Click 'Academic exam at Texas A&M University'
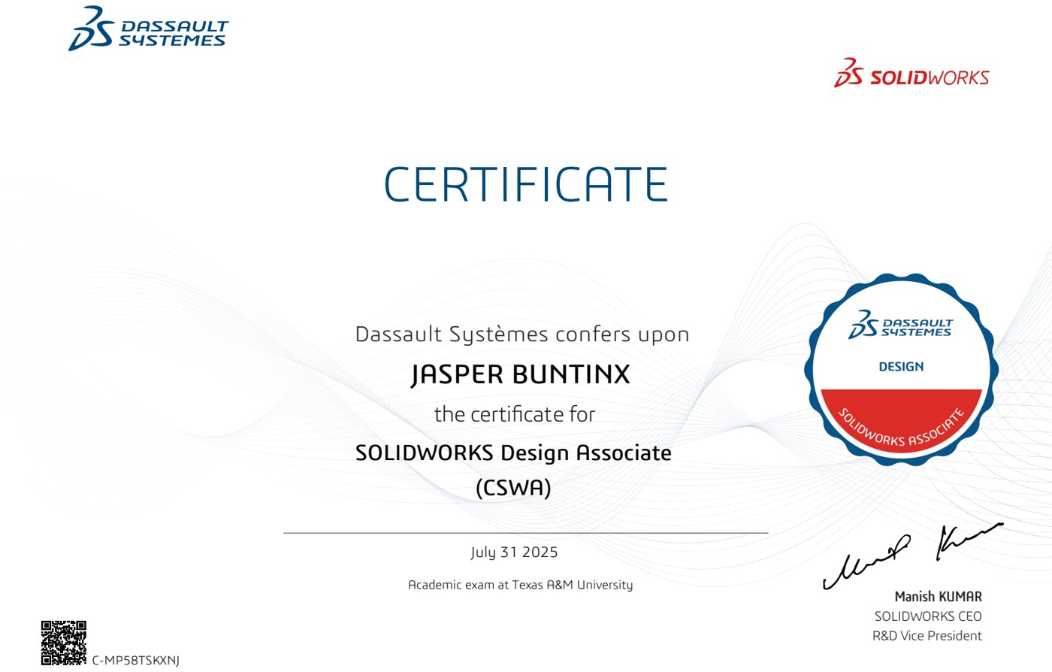 [x=520, y=585]
